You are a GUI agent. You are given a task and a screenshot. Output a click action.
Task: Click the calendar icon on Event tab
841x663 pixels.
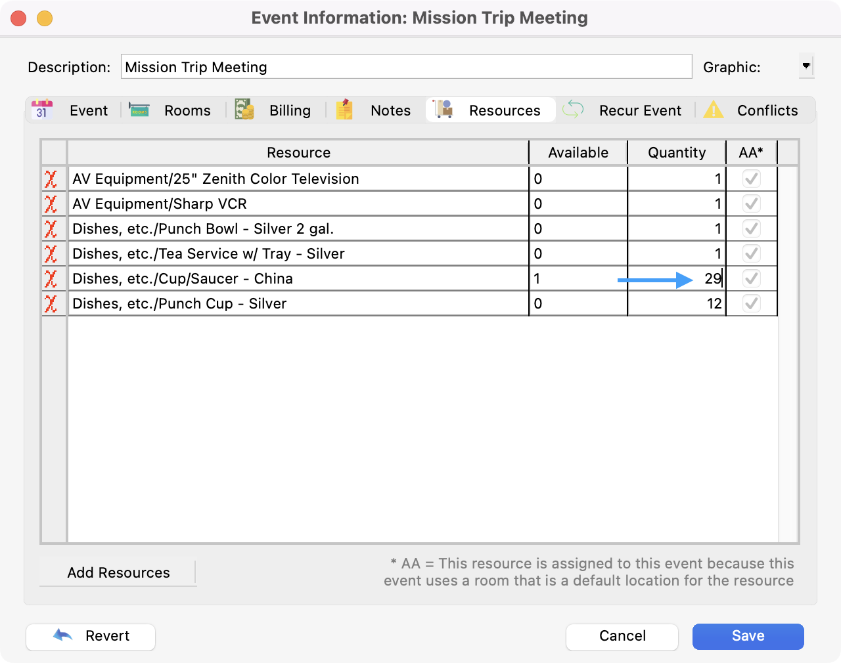[42, 110]
